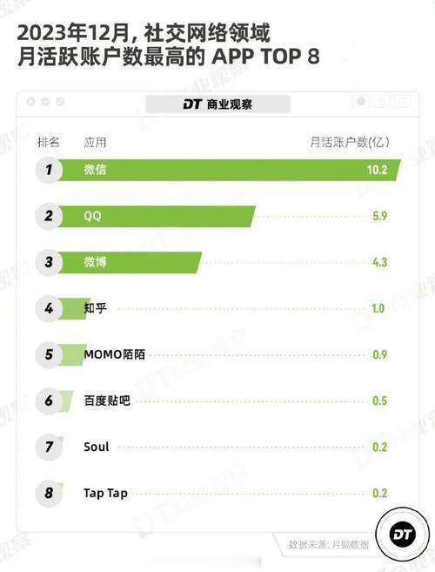Screen dimensions: 435x572
Task: Click the 10.2 value on 微信 bar
Action: point(377,170)
